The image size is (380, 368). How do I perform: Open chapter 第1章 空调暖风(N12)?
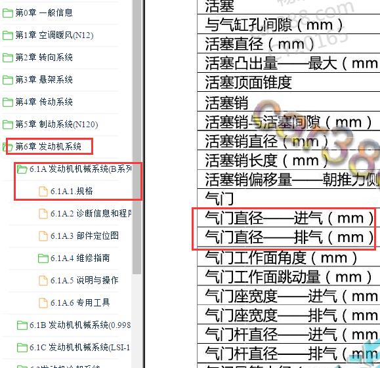tap(54, 35)
